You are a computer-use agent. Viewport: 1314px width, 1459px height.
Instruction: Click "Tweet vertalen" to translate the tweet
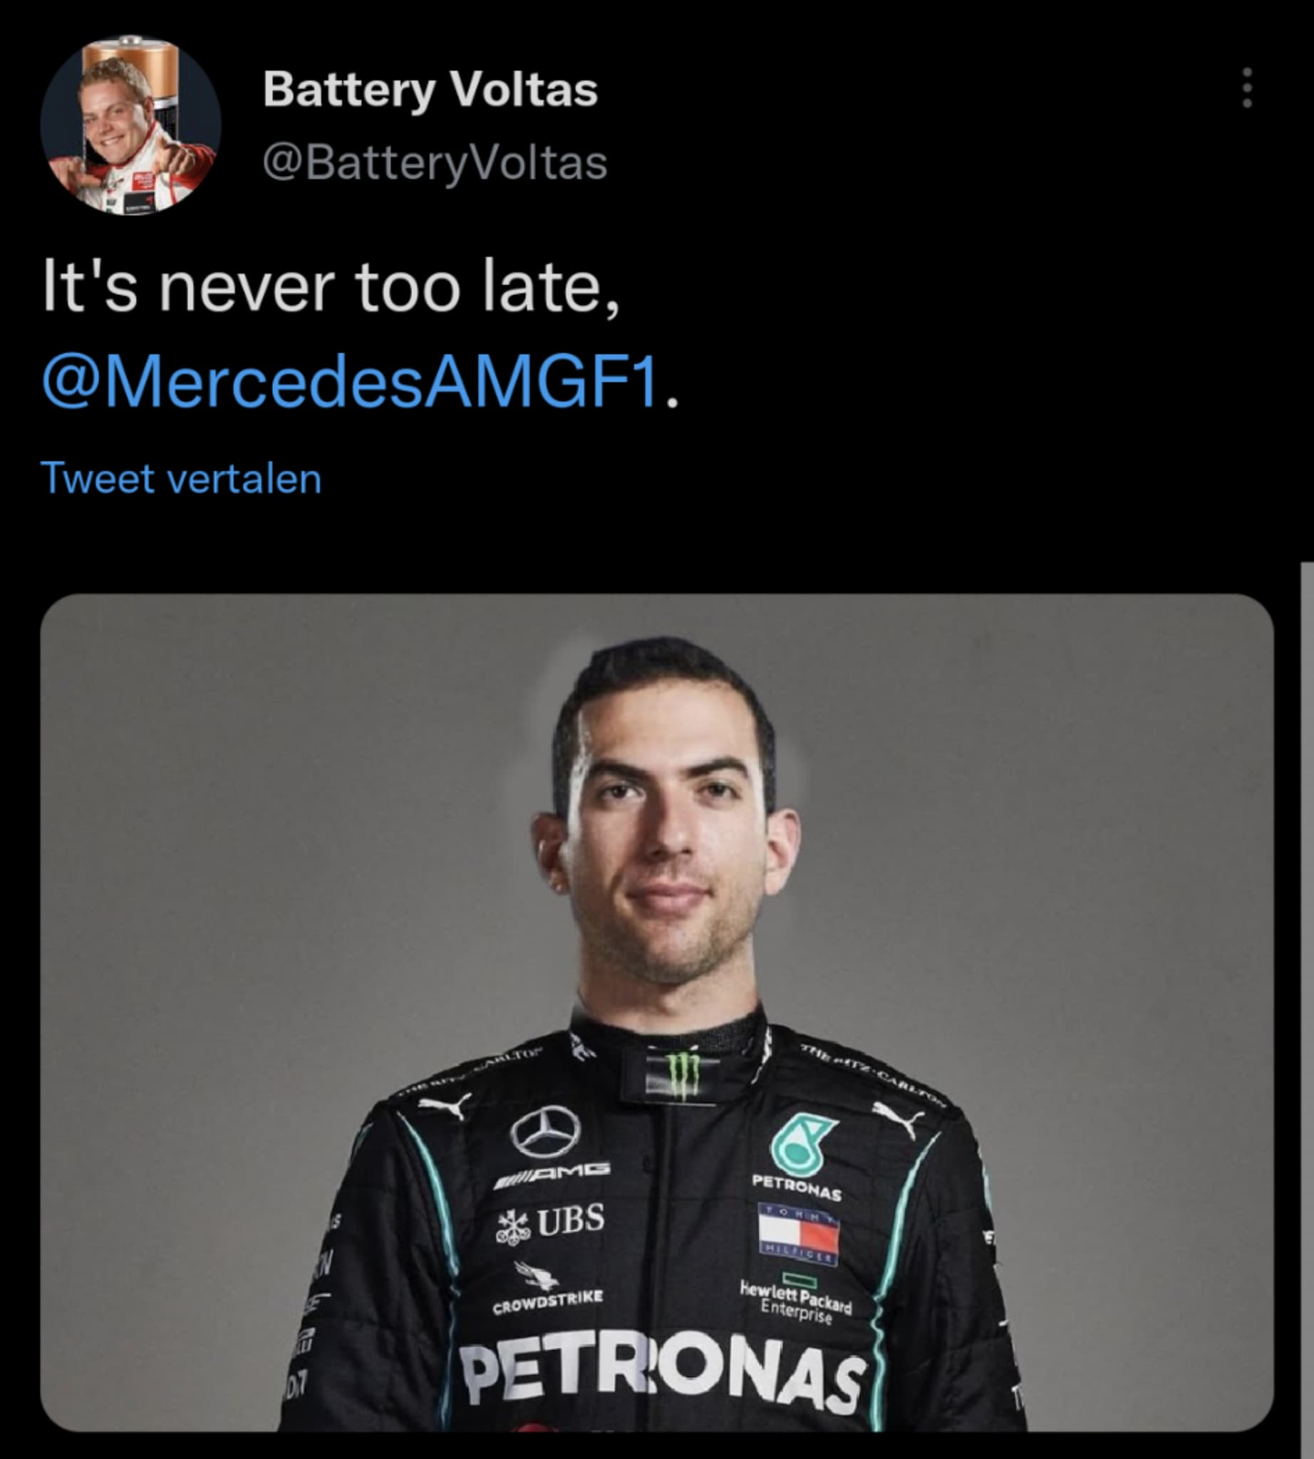(181, 479)
